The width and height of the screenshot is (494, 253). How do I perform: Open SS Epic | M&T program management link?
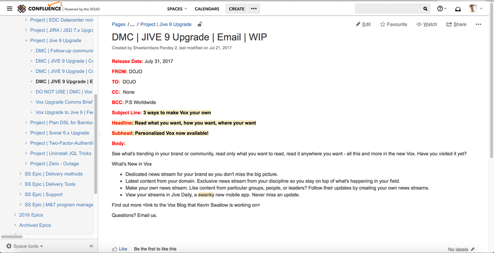(x=59, y=205)
